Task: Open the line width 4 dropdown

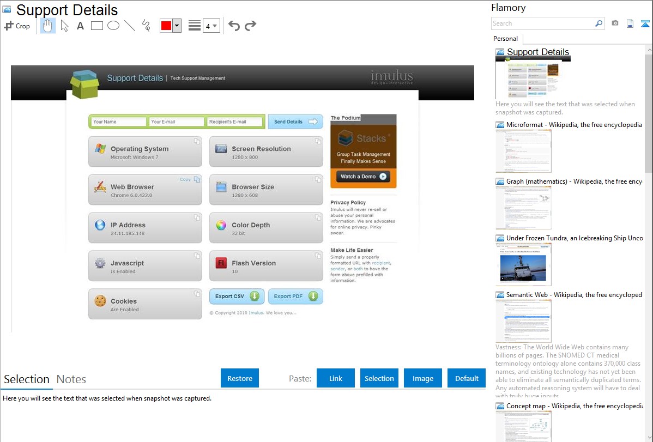Action: [211, 26]
